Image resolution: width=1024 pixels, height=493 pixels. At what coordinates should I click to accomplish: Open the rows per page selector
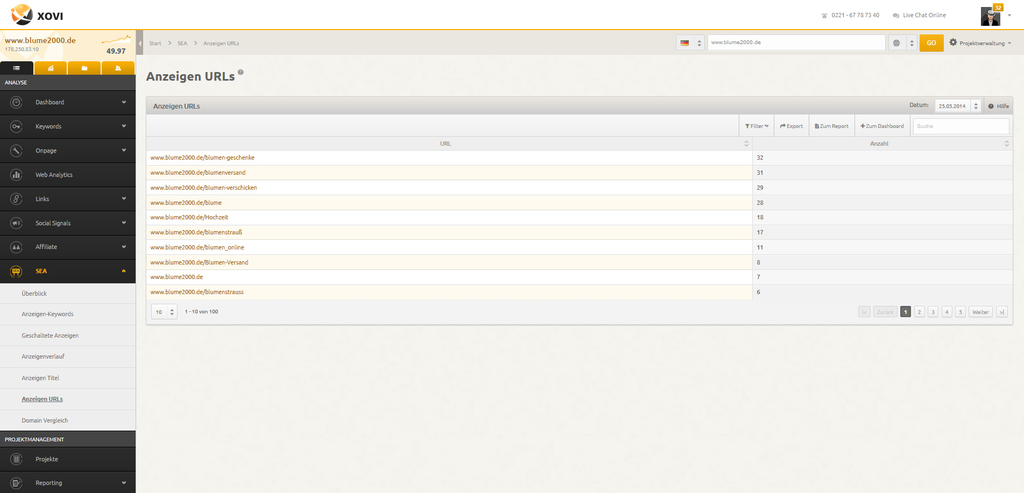click(x=164, y=312)
